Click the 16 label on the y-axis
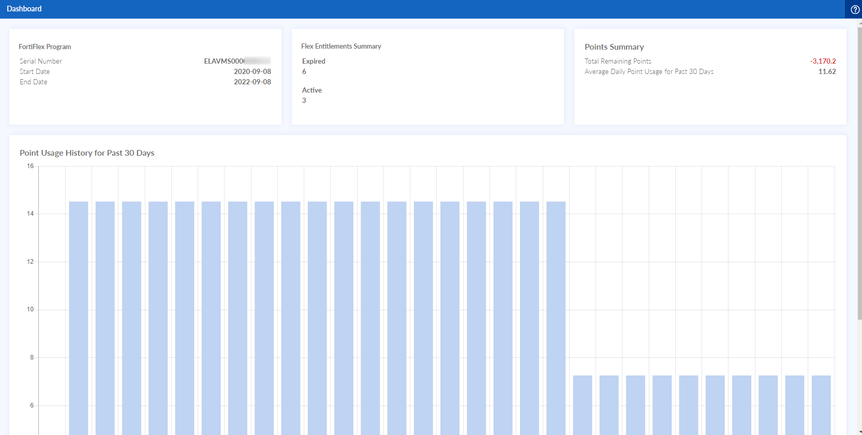Screen dimensions: 862x435 [x=30, y=166]
